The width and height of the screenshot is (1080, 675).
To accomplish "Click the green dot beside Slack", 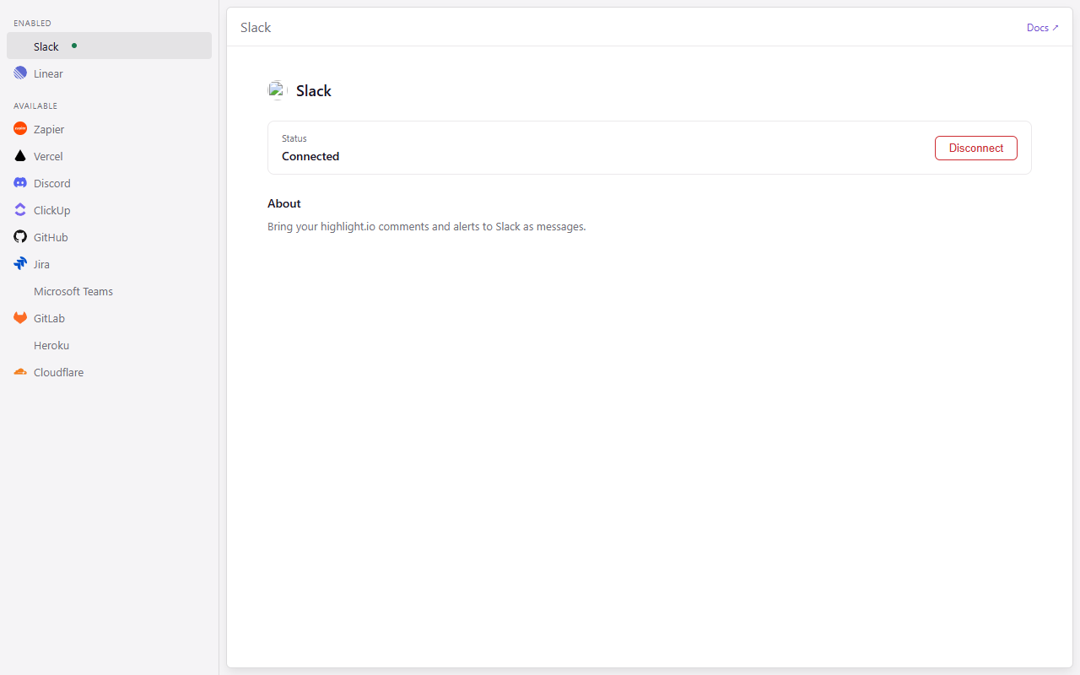I will click(x=74, y=46).
